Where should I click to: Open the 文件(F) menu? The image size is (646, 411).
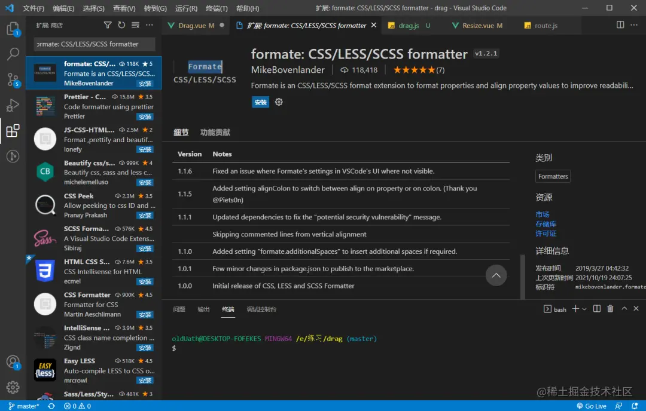(x=33, y=8)
